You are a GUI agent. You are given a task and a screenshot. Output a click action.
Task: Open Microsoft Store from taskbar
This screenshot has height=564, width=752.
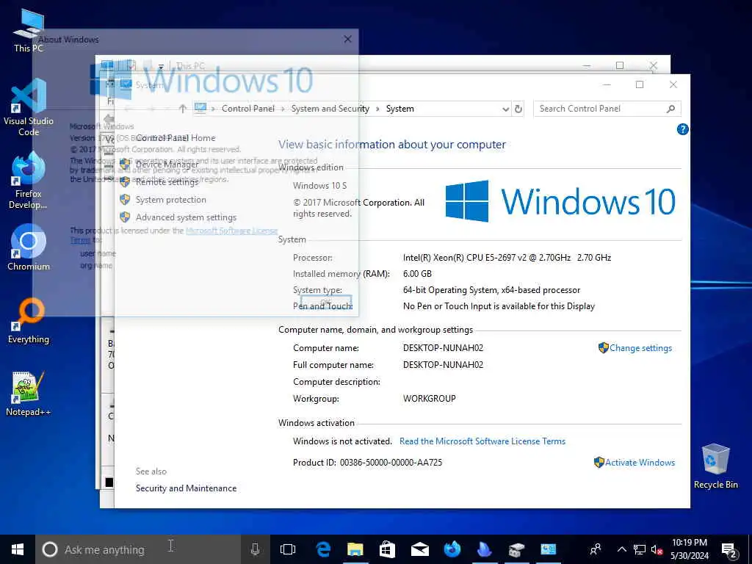(388, 549)
